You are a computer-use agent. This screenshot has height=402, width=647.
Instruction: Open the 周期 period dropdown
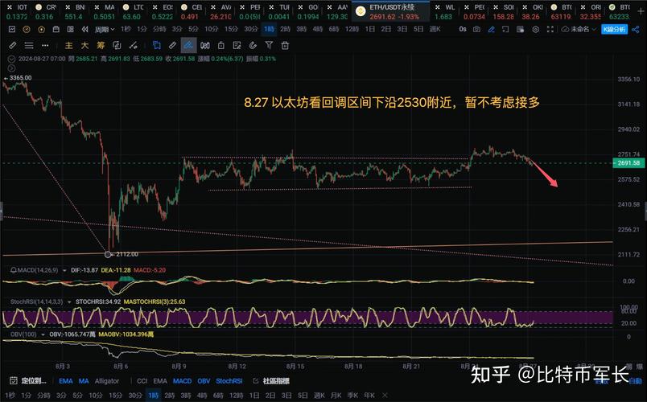[x=105, y=30]
